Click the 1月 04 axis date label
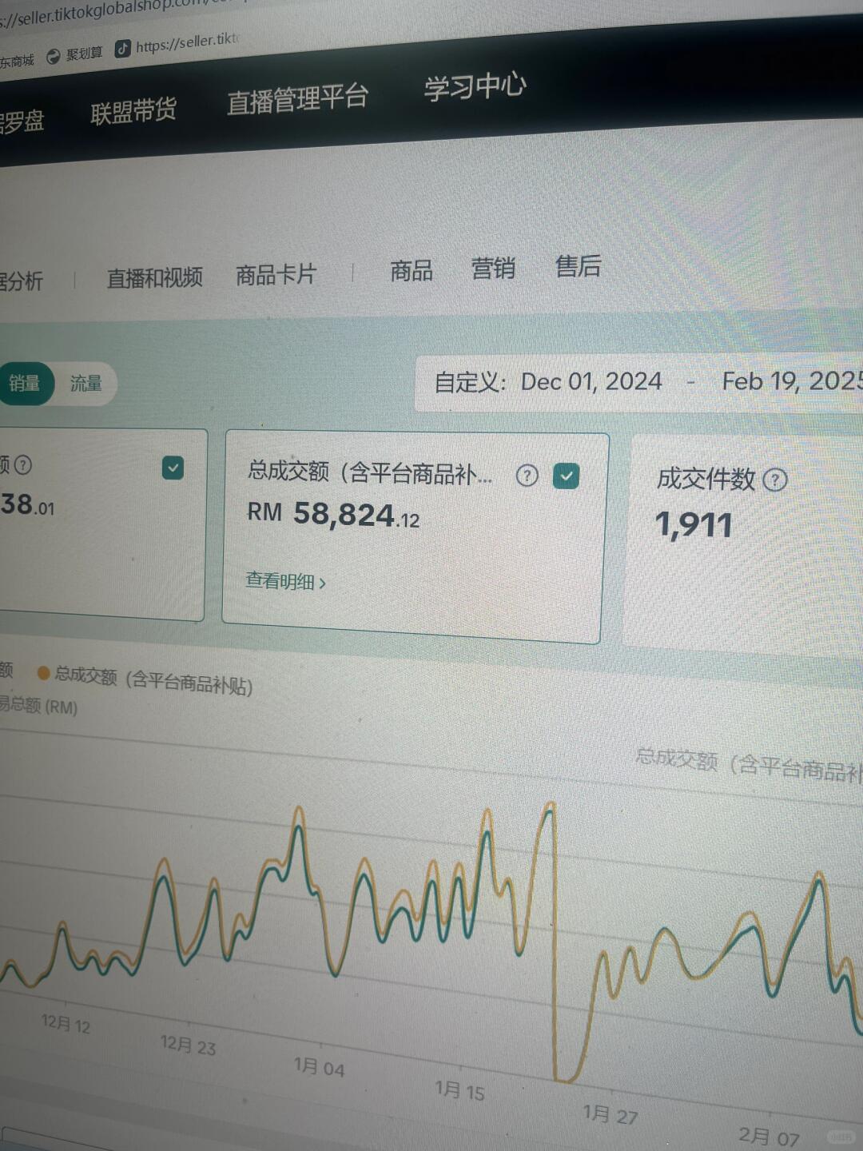The height and width of the screenshot is (1151, 863). [319, 1066]
